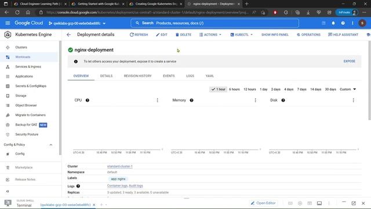Switch to the EVENTS tab
Image resolution: width=371 pixels, height=209 pixels.
pos(169,76)
